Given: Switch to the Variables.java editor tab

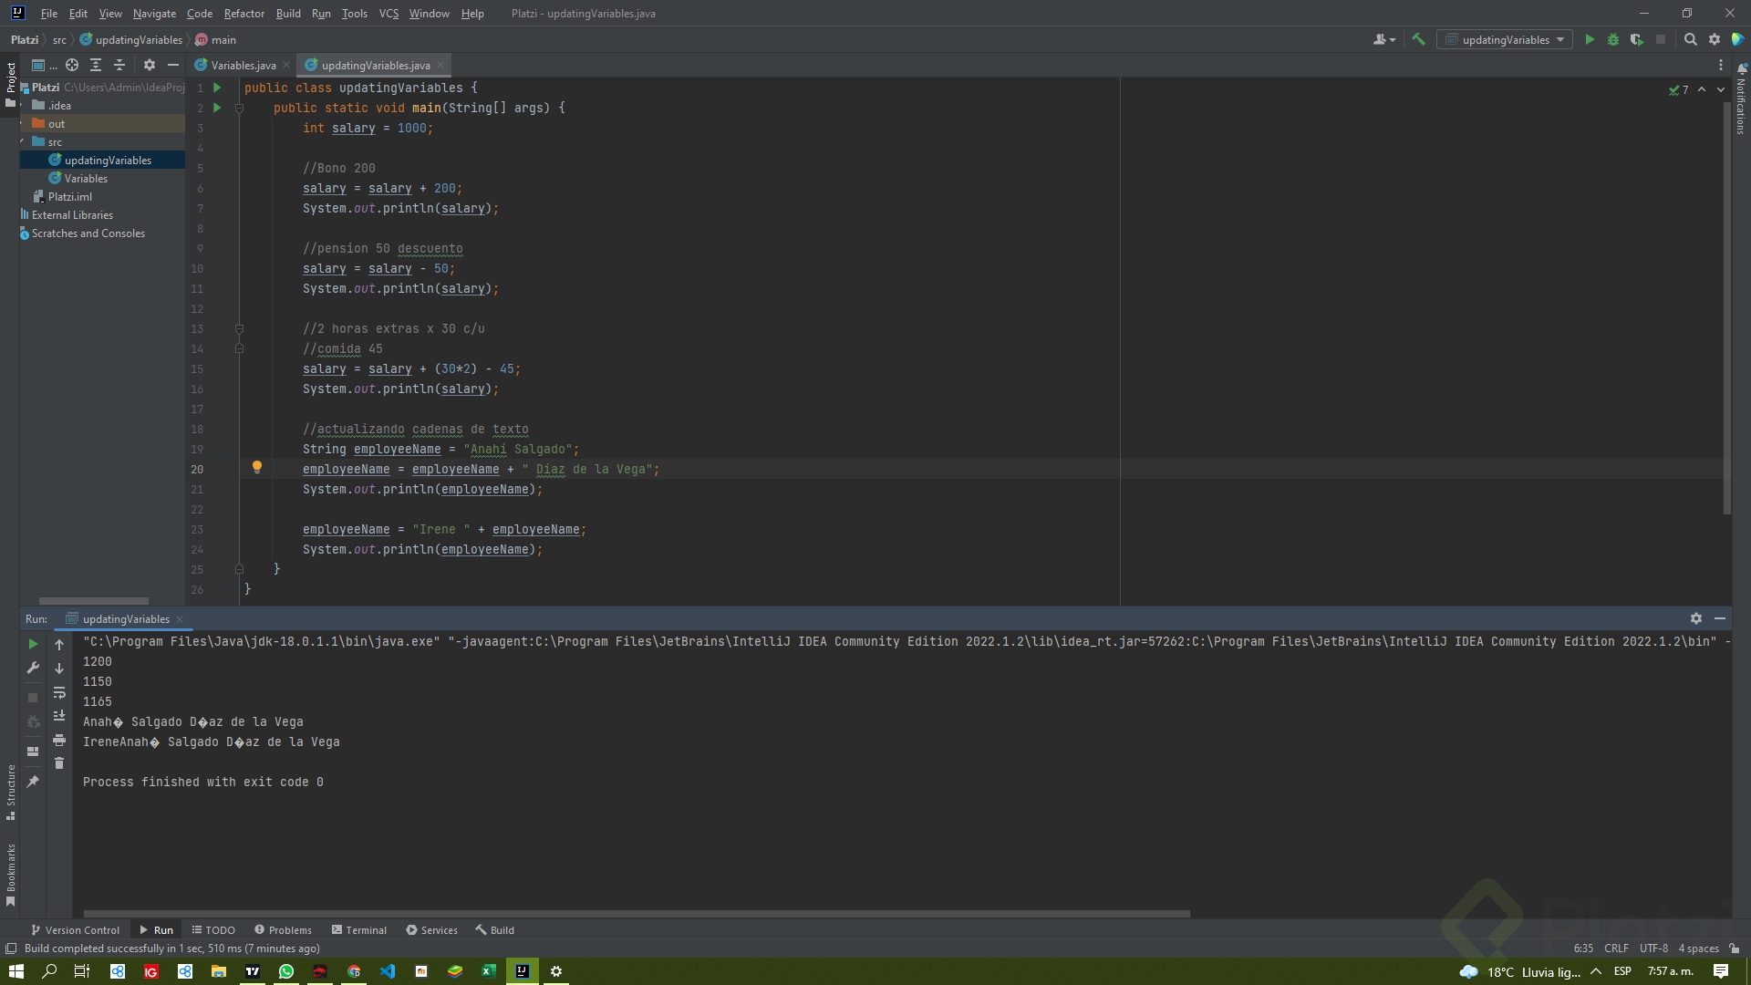Looking at the screenshot, I should pos(243,65).
